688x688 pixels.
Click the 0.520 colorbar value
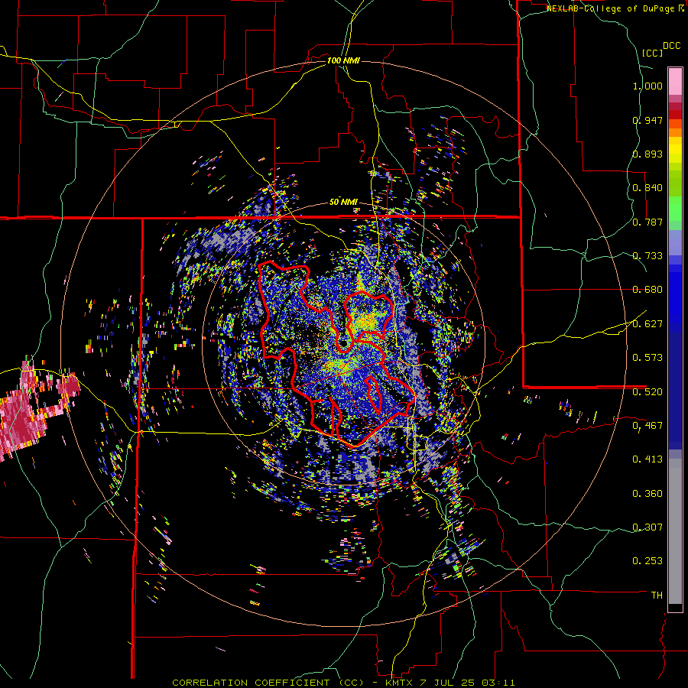coord(647,392)
